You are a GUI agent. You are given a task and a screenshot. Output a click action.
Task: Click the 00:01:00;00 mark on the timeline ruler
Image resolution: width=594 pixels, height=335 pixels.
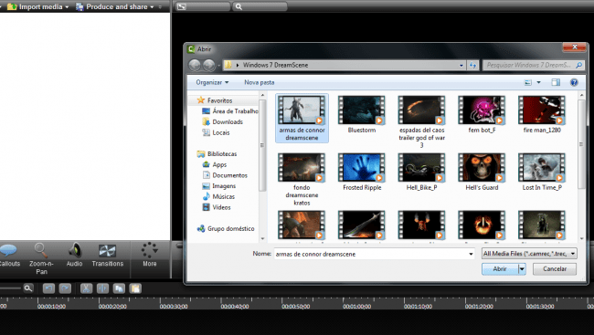click(x=356, y=306)
